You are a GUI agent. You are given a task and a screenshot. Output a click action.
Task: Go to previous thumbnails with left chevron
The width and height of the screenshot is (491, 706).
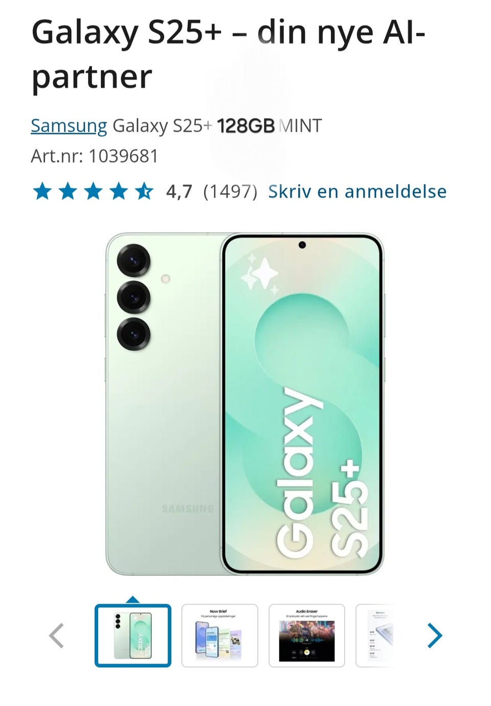[x=56, y=635]
